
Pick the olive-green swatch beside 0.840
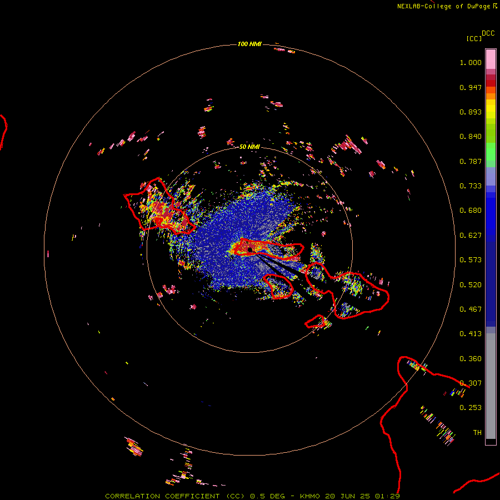pyautogui.click(x=491, y=133)
